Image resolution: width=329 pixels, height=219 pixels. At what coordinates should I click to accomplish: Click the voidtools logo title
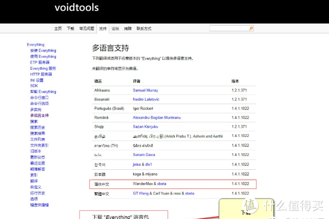(76, 8)
